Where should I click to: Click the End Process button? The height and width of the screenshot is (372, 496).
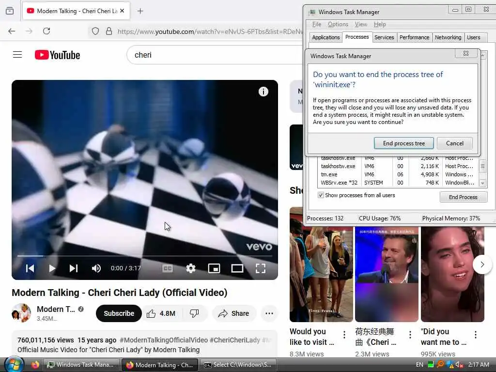coord(463,197)
